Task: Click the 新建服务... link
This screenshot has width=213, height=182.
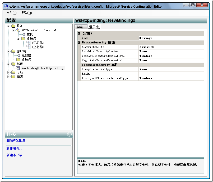Action: pos(15,149)
